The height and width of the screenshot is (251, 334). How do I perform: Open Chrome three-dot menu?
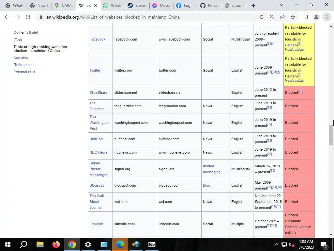327,17
